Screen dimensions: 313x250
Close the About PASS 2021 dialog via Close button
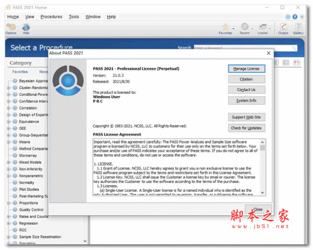pyautogui.click(x=258, y=209)
